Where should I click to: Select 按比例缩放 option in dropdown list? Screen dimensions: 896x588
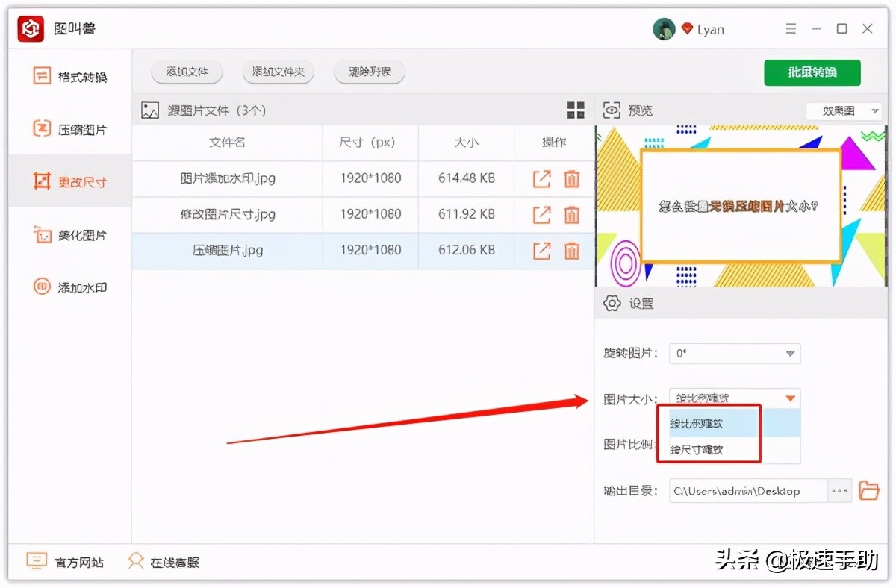pos(696,423)
